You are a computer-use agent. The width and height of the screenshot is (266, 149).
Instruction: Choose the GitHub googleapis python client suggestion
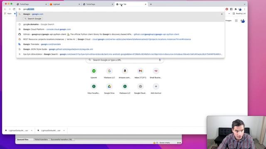click(x=121, y=34)
